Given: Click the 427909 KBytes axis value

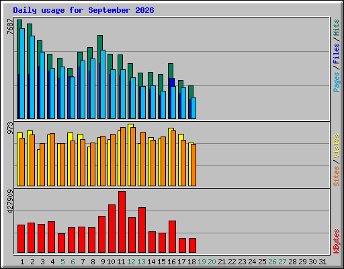Looking at the screenshot, I should click(x=10, y=201).
